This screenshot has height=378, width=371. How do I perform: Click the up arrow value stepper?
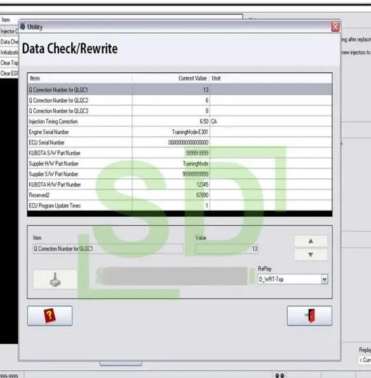click(x=311, y=241)
